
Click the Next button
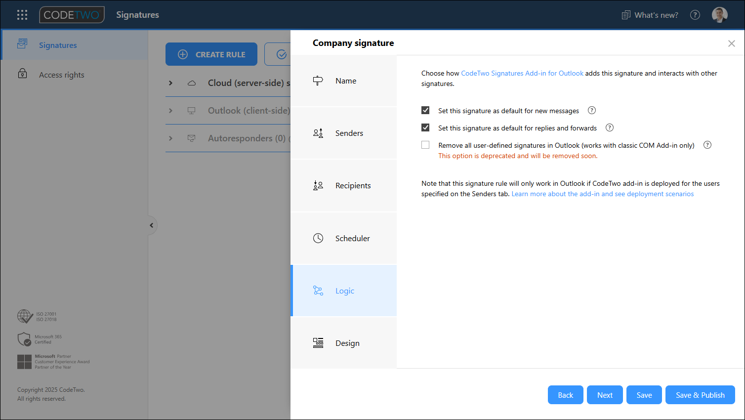(605, 395)
